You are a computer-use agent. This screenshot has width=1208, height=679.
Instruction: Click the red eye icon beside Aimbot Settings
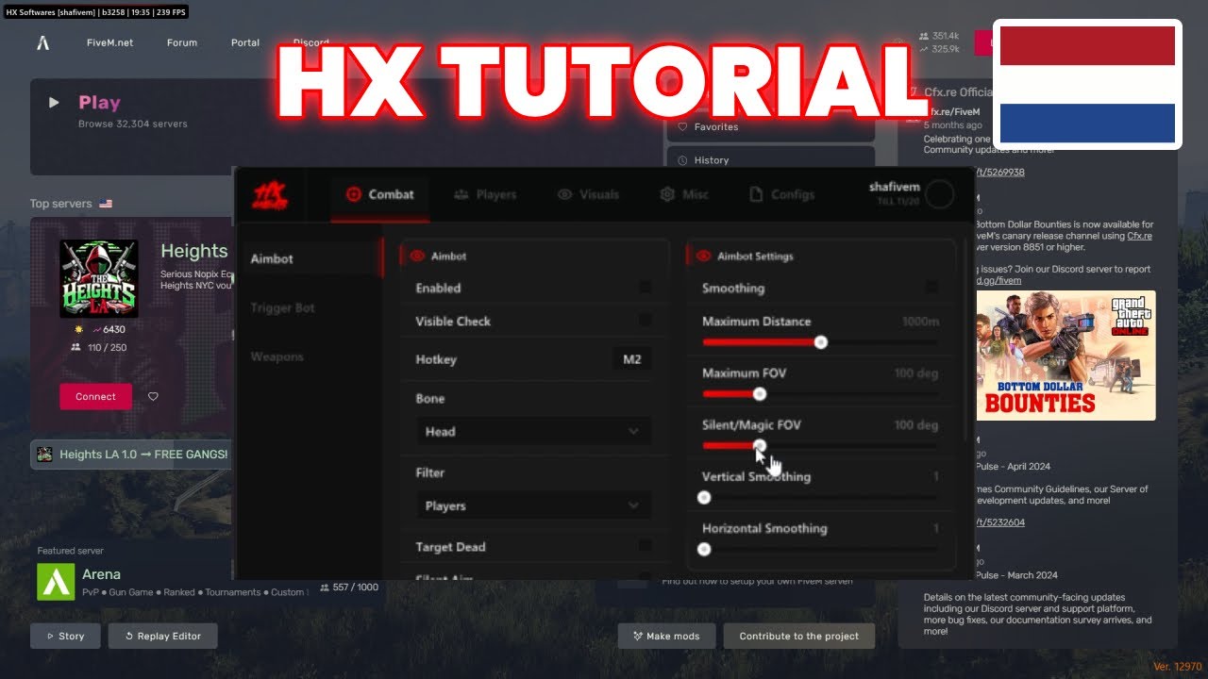tap(703, 256)
